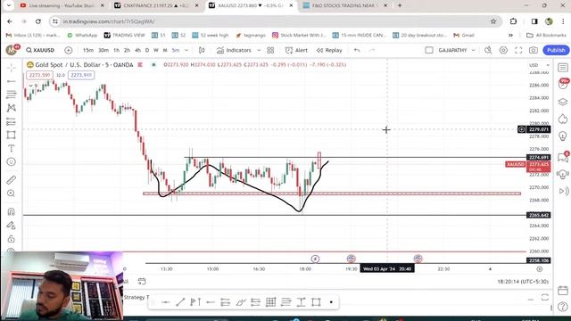
Task: Maximize the bottom Strategy Tester panel
Action: [x=545, y=297]
